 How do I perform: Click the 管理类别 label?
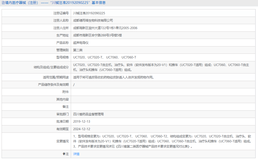(62, 50)
